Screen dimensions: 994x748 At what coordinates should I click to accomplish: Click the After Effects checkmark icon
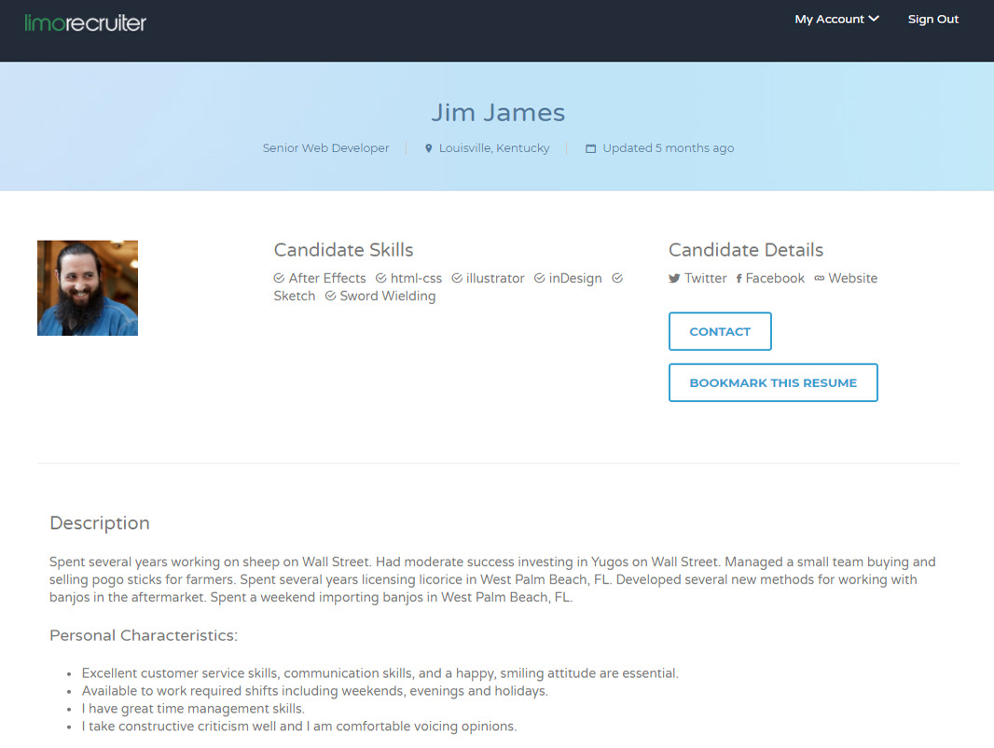point(279,278)
